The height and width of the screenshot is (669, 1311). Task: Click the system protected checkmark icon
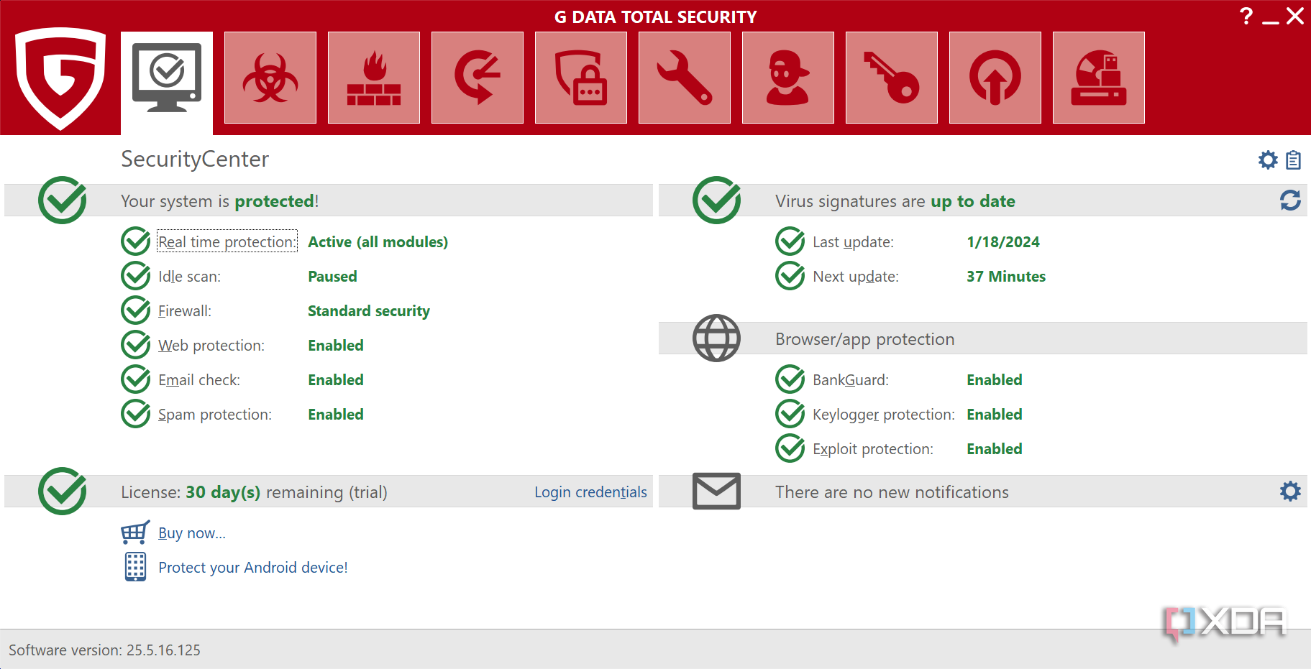[x=63, y=200]
